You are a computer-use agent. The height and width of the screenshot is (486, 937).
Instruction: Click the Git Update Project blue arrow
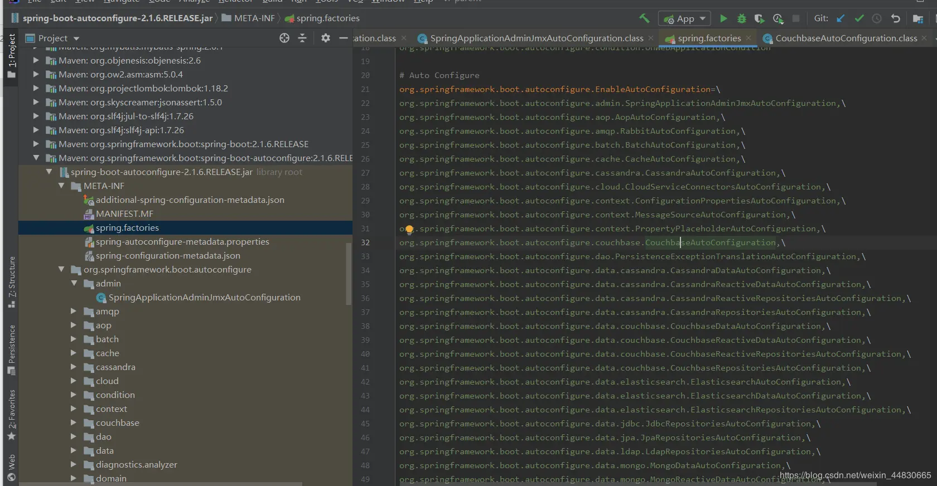click(x=841, y=18)
